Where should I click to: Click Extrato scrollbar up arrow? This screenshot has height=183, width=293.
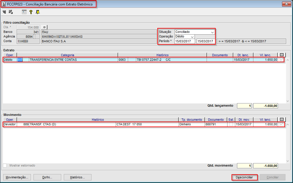(288, 60)
